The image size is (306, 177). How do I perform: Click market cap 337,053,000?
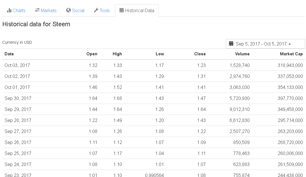point(290,76)
